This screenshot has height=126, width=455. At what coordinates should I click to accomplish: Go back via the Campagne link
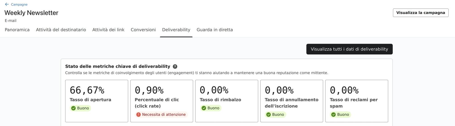[19, 5]
